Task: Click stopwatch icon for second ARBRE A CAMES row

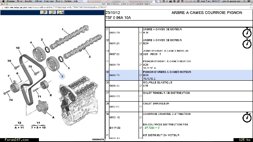Action: [x=247, y=43]
